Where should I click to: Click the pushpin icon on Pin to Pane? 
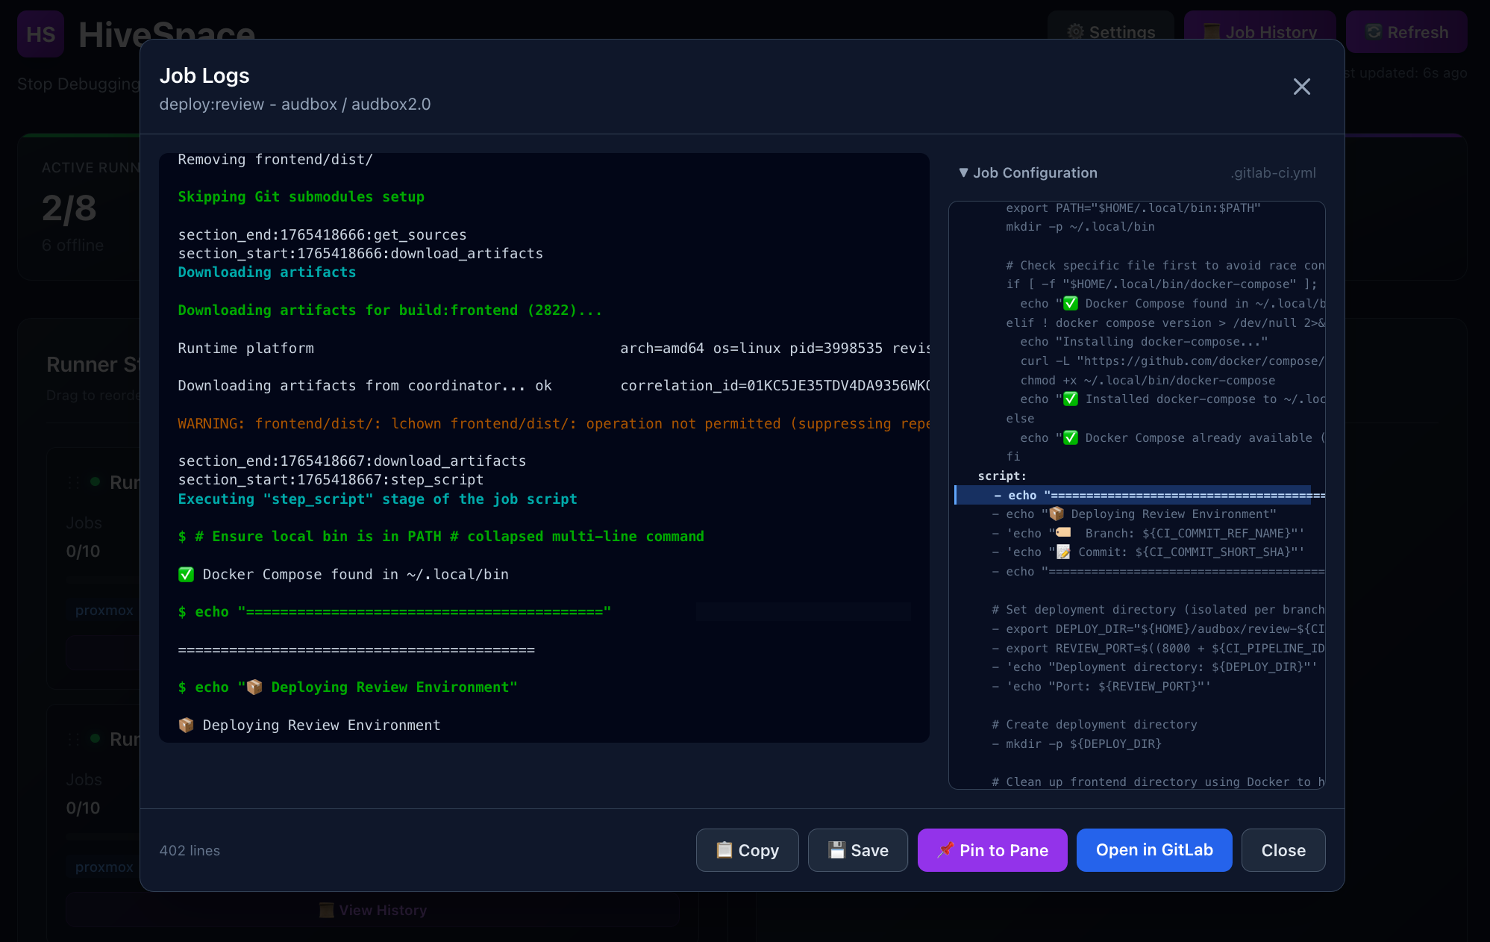click(945, 849)
